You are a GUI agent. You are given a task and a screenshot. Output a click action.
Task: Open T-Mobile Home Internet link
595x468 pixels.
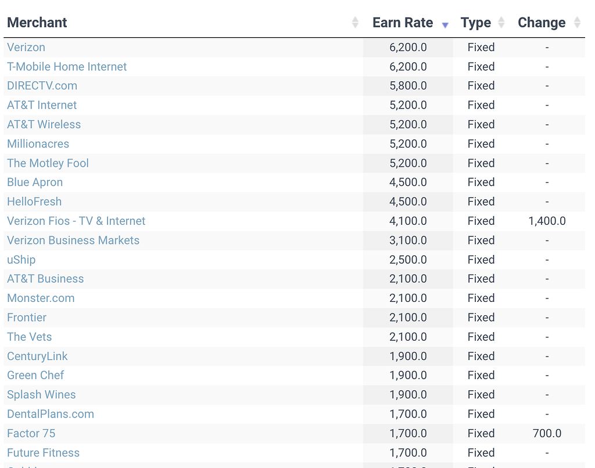click(67, 67)
